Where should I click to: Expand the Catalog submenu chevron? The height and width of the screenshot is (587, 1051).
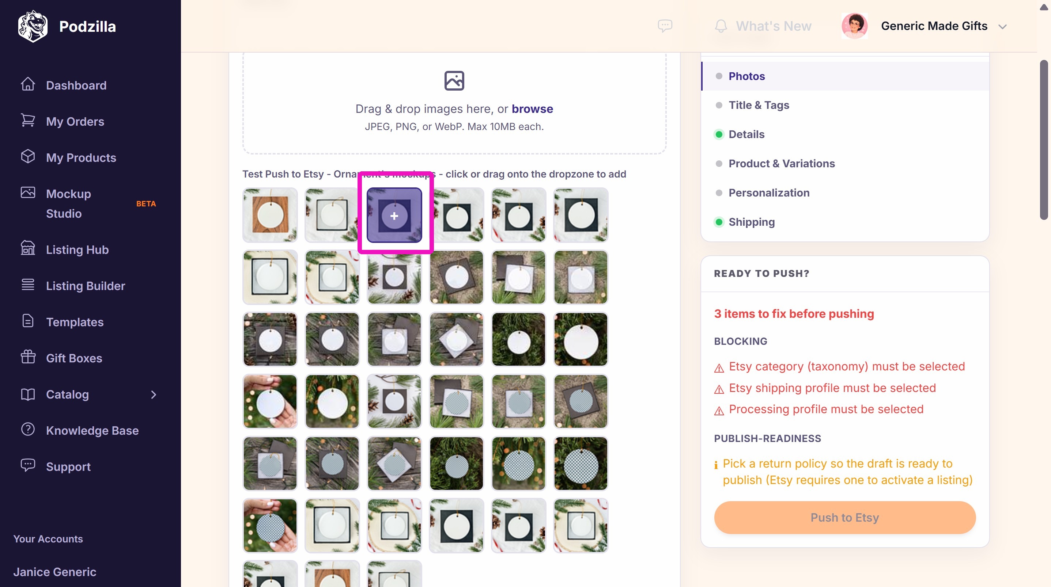(154, 394)
